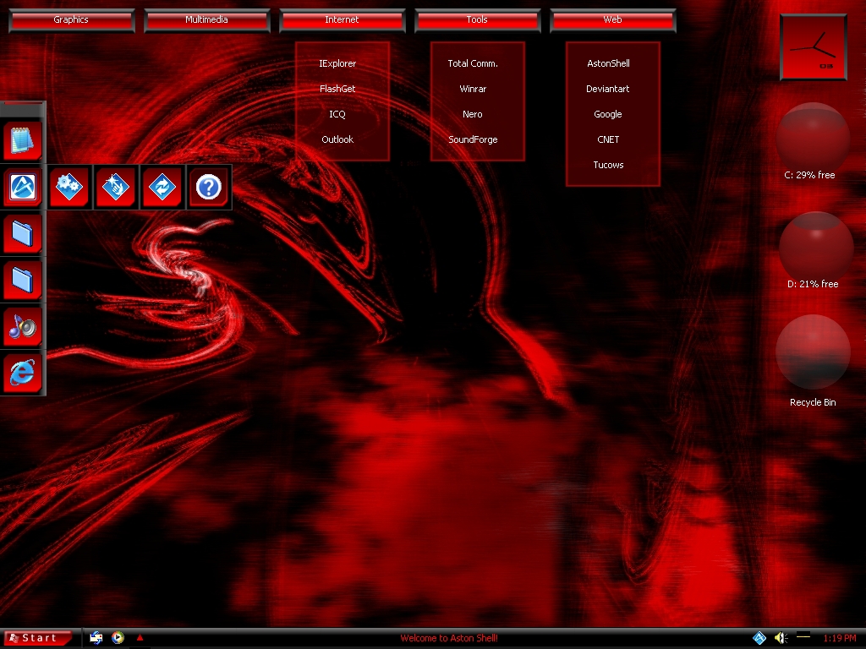This screenshot has height=649, width=866.
Task: Open Outlook from the Internet list
Action: (337, 139)
